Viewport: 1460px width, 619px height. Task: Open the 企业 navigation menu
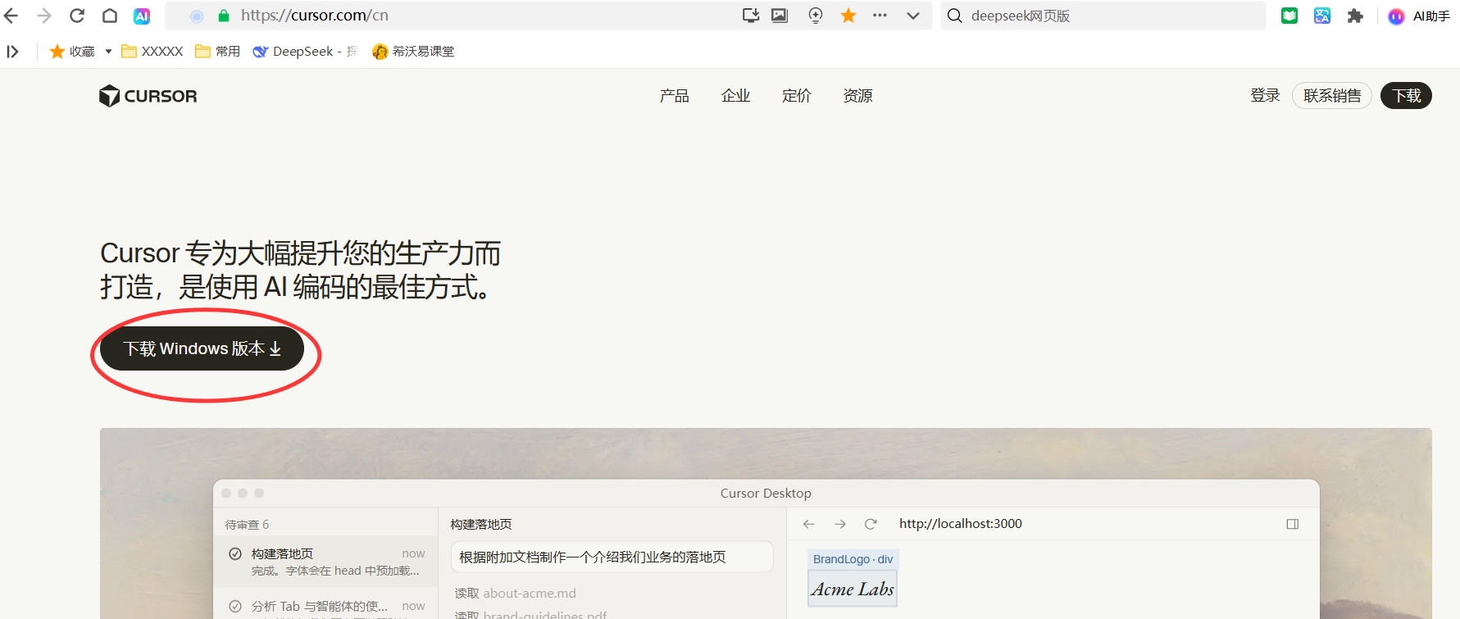[735, 96]
